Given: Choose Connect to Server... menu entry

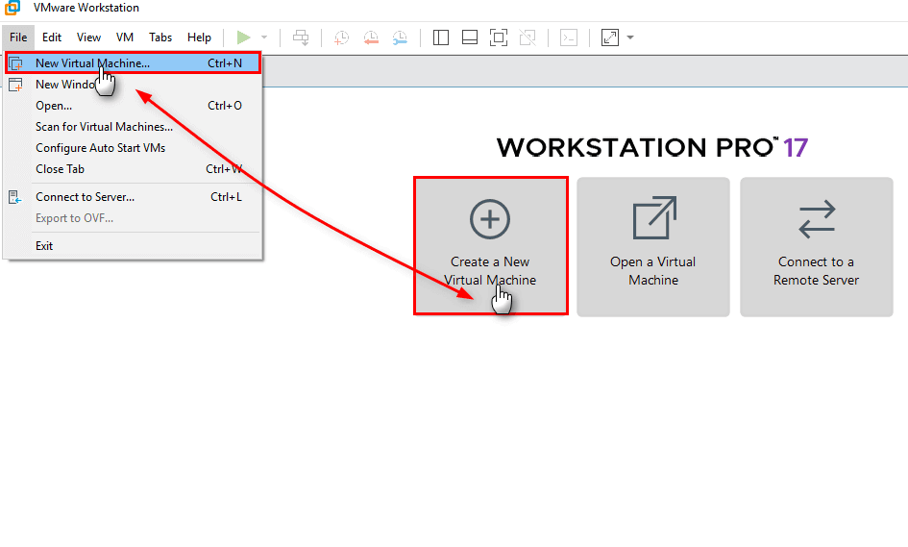Looking at the screenshot, I should (134, 197).
